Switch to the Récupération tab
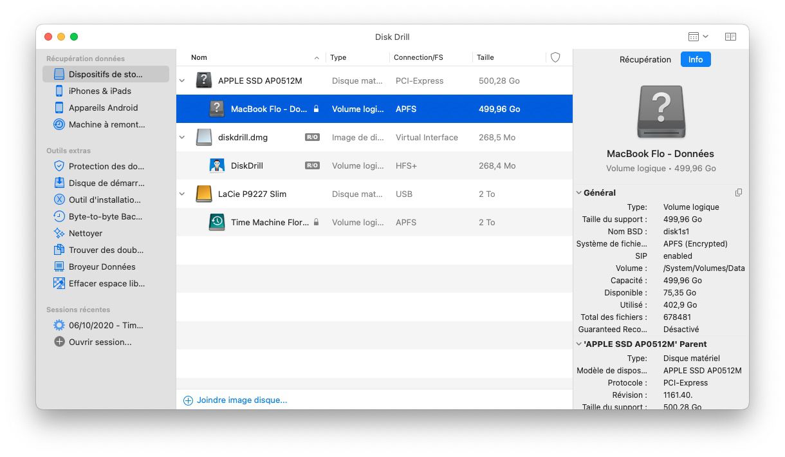 pyautogui.click(x=645, y=59)
